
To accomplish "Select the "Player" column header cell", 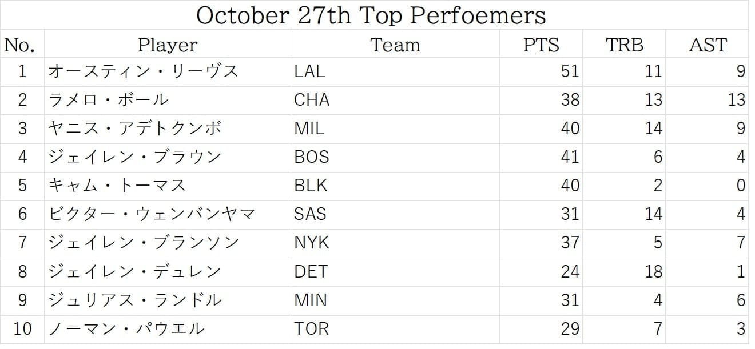I will pyautogui.click(x=168, y=45).
